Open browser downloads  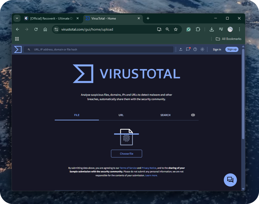[x=212, y=29]
